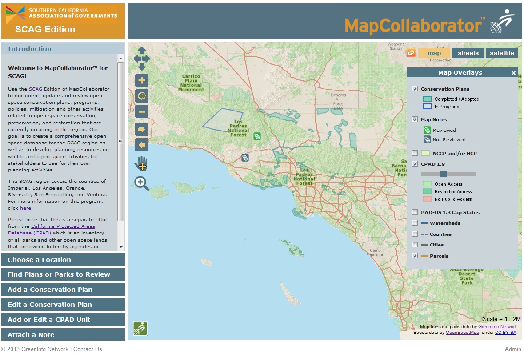Click the Open Access color swatch
Screen dimensions: 524x361
427,184
